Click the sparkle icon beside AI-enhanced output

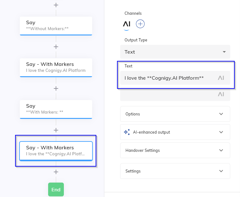[x=127, y=132]
